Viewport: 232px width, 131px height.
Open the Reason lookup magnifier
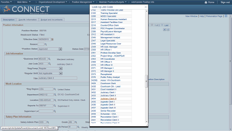[x=46, y=44]
